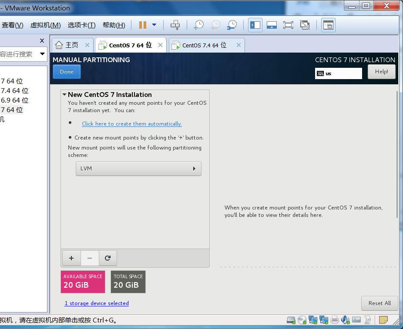Viewport: 403px width, 329px height.
Task: Open the power options dropdown arrow beside pause
Action: (154, 25)
